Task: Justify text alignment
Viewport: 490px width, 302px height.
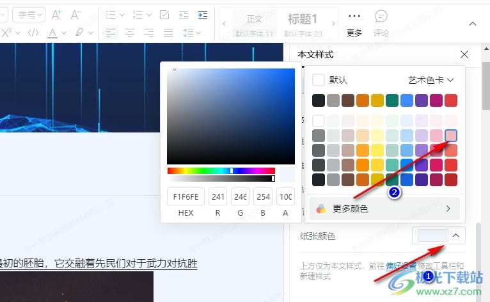Action: click(x=168, y=33)
